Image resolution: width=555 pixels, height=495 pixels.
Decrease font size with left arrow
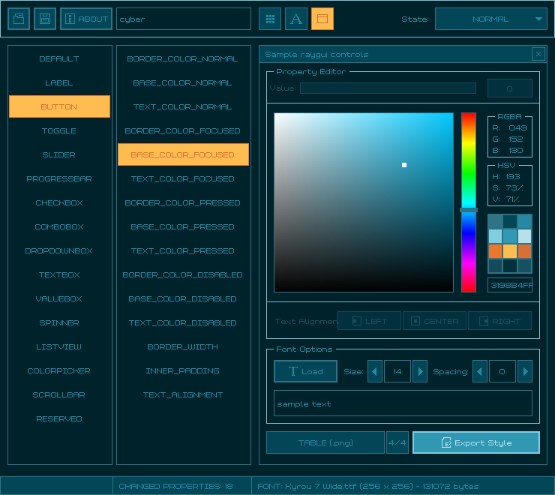(x=375, y=371)
